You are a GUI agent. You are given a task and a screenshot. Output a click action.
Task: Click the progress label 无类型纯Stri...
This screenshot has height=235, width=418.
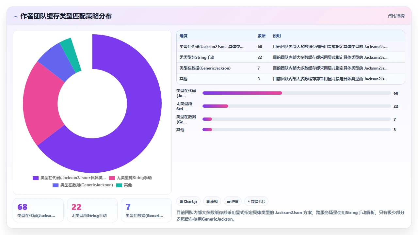tap(184, 106)
